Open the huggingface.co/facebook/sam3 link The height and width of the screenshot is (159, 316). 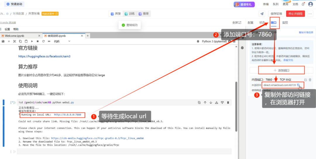pyautogui.click(x=44, y=57)
